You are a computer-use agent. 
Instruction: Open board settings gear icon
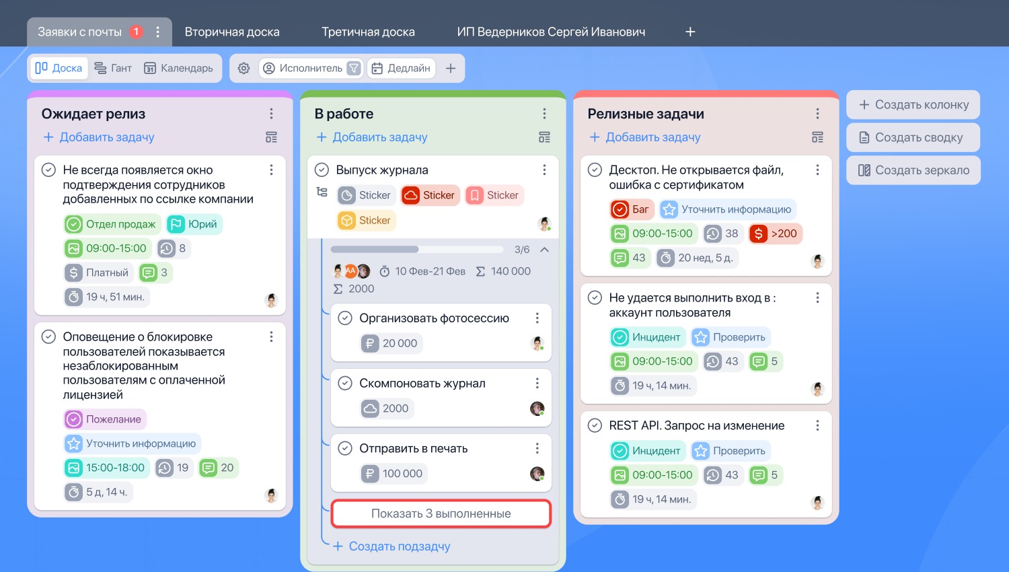(244, 68)
